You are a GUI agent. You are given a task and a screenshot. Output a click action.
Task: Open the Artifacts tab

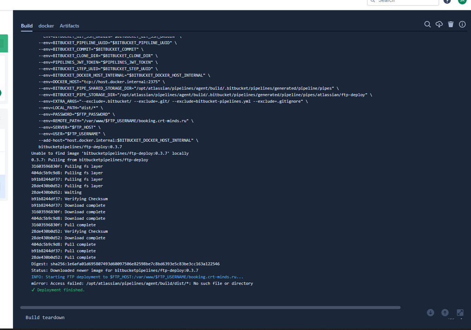(69, 26)
